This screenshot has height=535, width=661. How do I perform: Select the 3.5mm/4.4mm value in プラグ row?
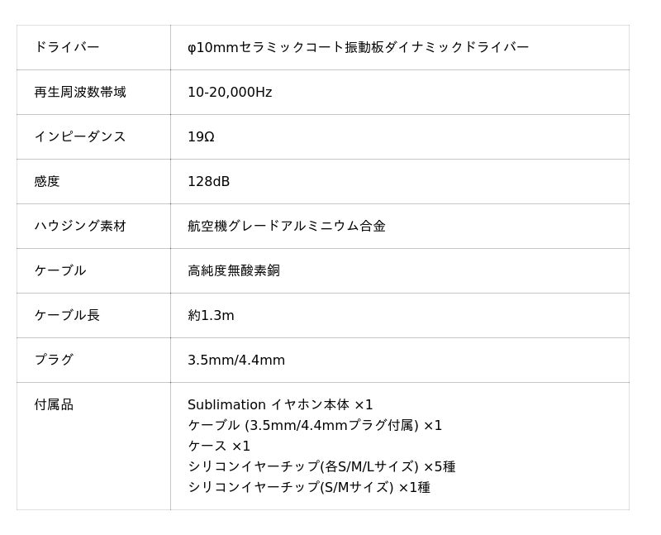tap(236, 361)
